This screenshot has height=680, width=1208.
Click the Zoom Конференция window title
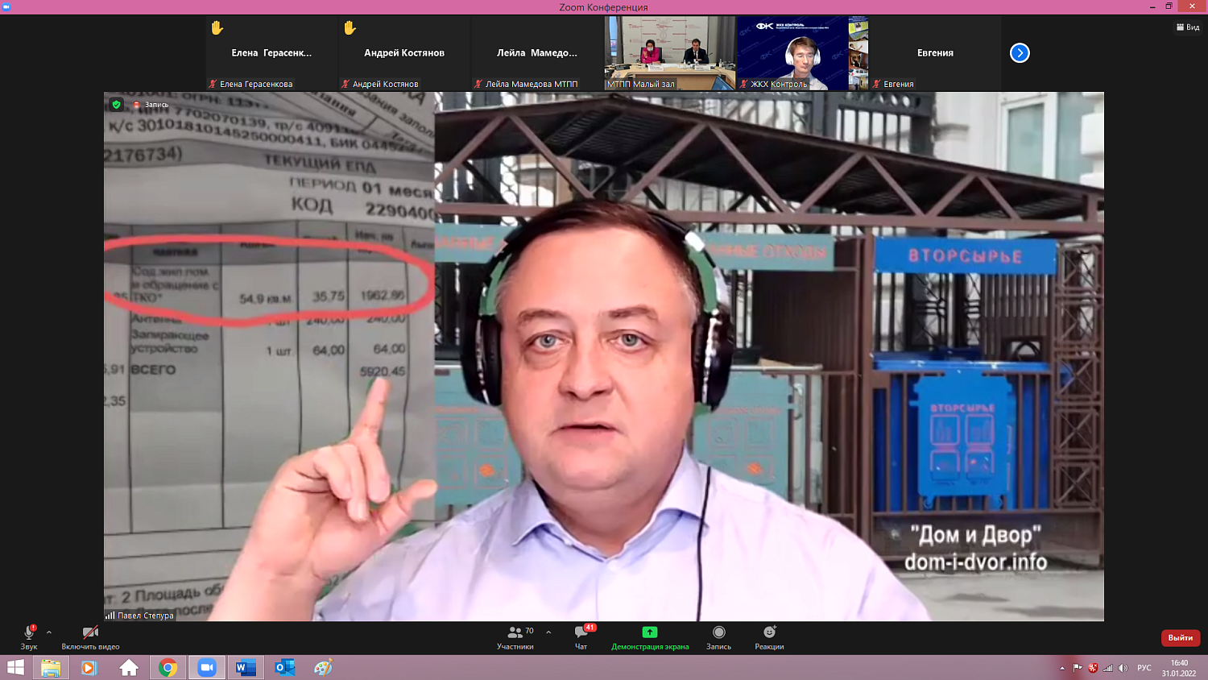pos(603,7)
